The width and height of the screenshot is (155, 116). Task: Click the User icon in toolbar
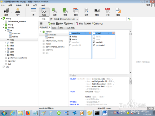18,12
